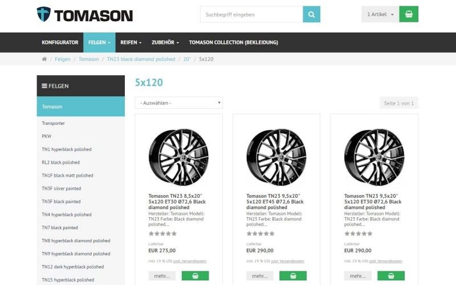456x285 pixels.
Task: Add the TN23 9,5x20" ET45 wheel to cart
Action: tap(293, 276)
